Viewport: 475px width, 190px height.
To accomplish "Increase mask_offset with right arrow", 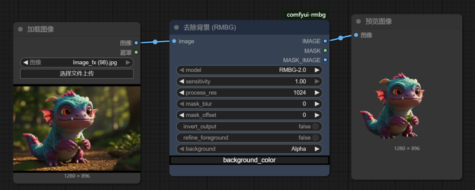I will pos(317,115).
